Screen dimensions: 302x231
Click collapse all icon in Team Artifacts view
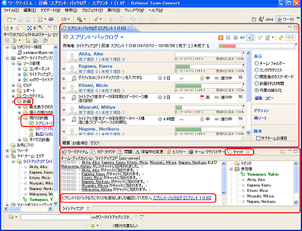(x=8, y=40)
